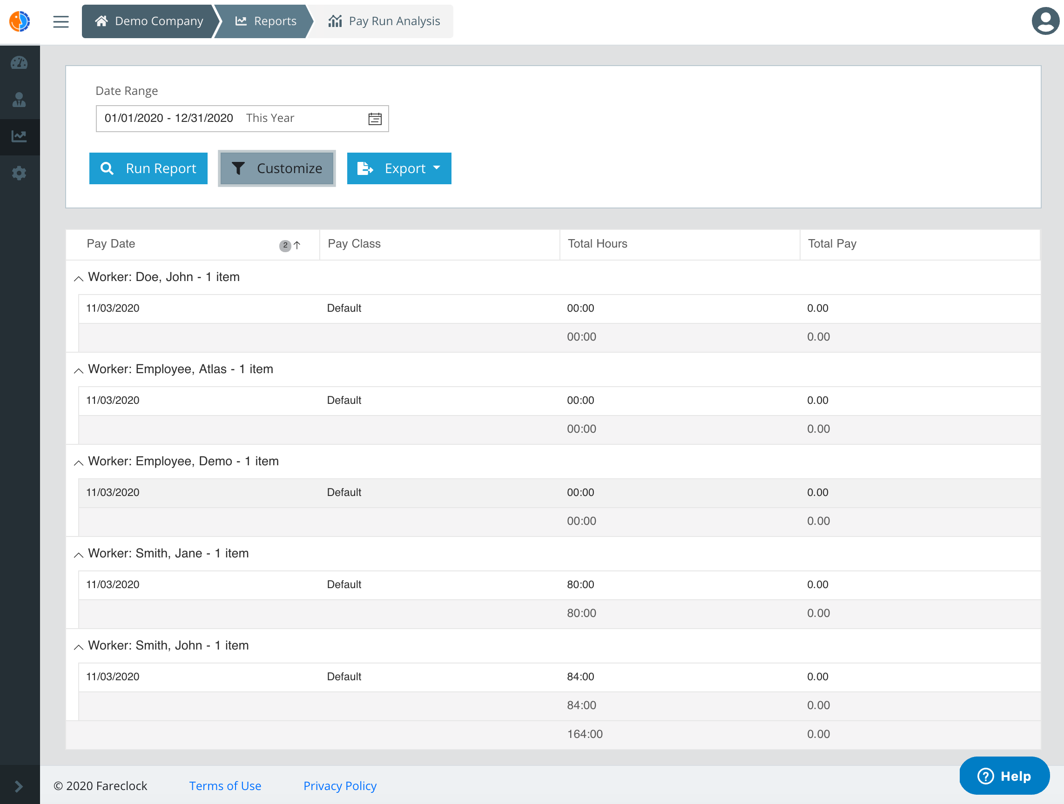
Task: Click Smith, John's 84:00 total hours cell
Action: [580, 677]
